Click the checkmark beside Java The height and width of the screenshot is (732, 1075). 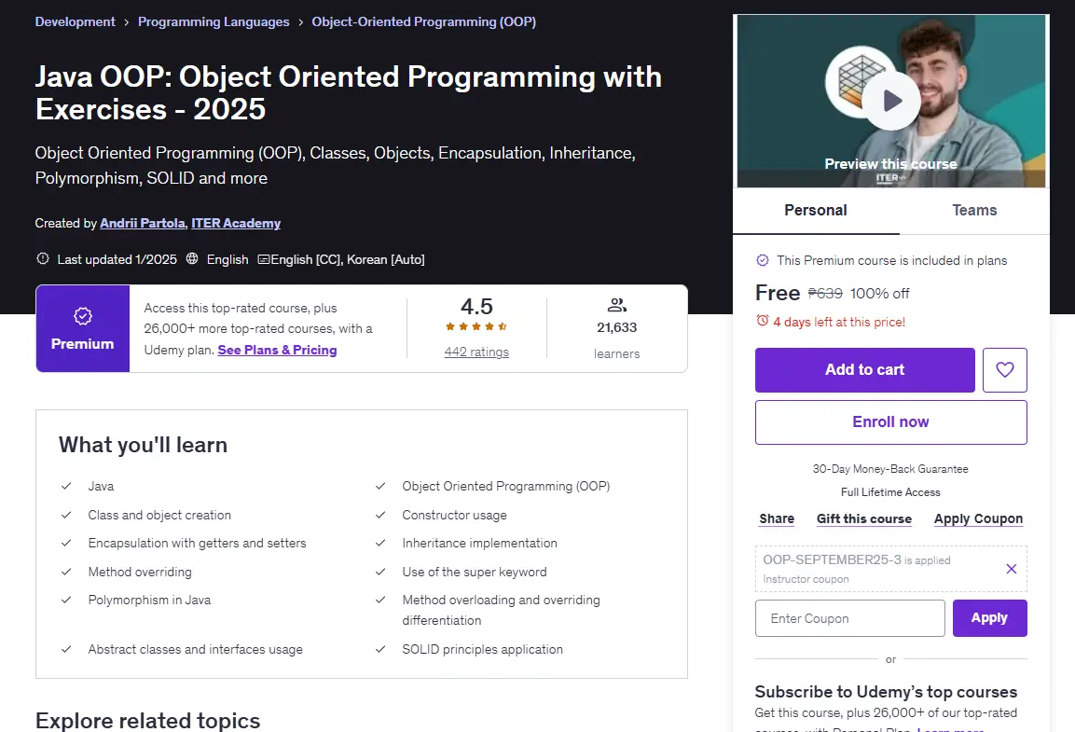click(66, 486)
